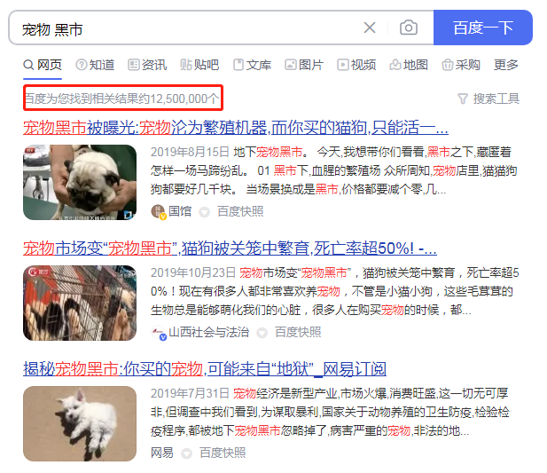Open the 揭秘宠物黑市 网易订阅 link
Screen dimensions: 547x473
coord(205,369)
